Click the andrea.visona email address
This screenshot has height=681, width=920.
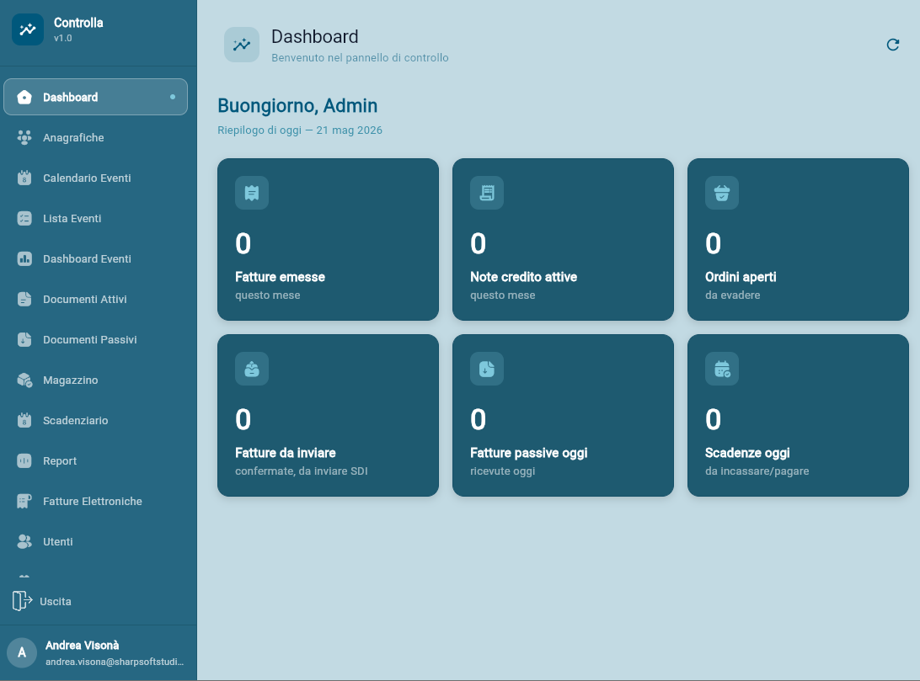(115, 662)
